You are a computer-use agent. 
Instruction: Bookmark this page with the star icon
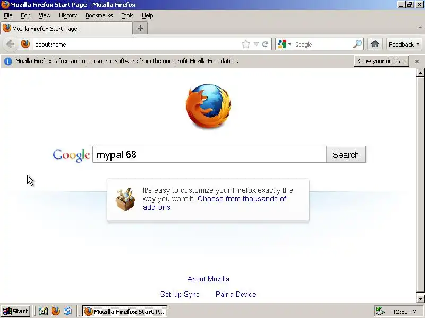click(x=246, y=44)
